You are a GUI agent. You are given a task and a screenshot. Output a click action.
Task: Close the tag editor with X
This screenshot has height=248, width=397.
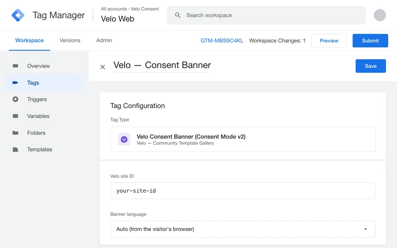102,67
